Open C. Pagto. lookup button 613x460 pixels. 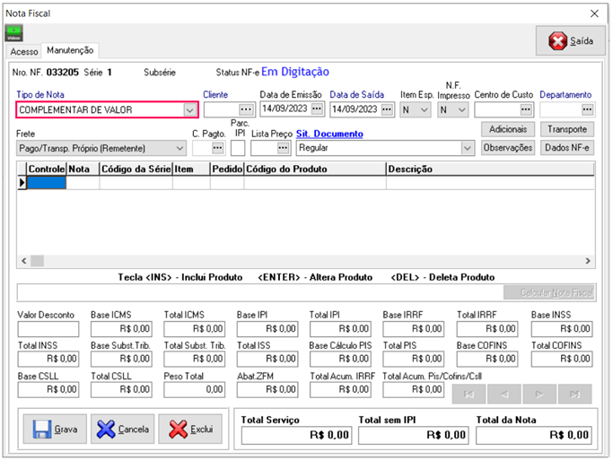tap(217, 148)
